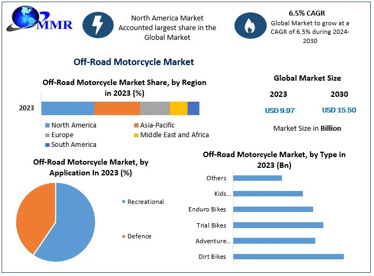Click the Europe gray legend marker
This screenshot has width=374, height=276.
[x=47, y=135]
